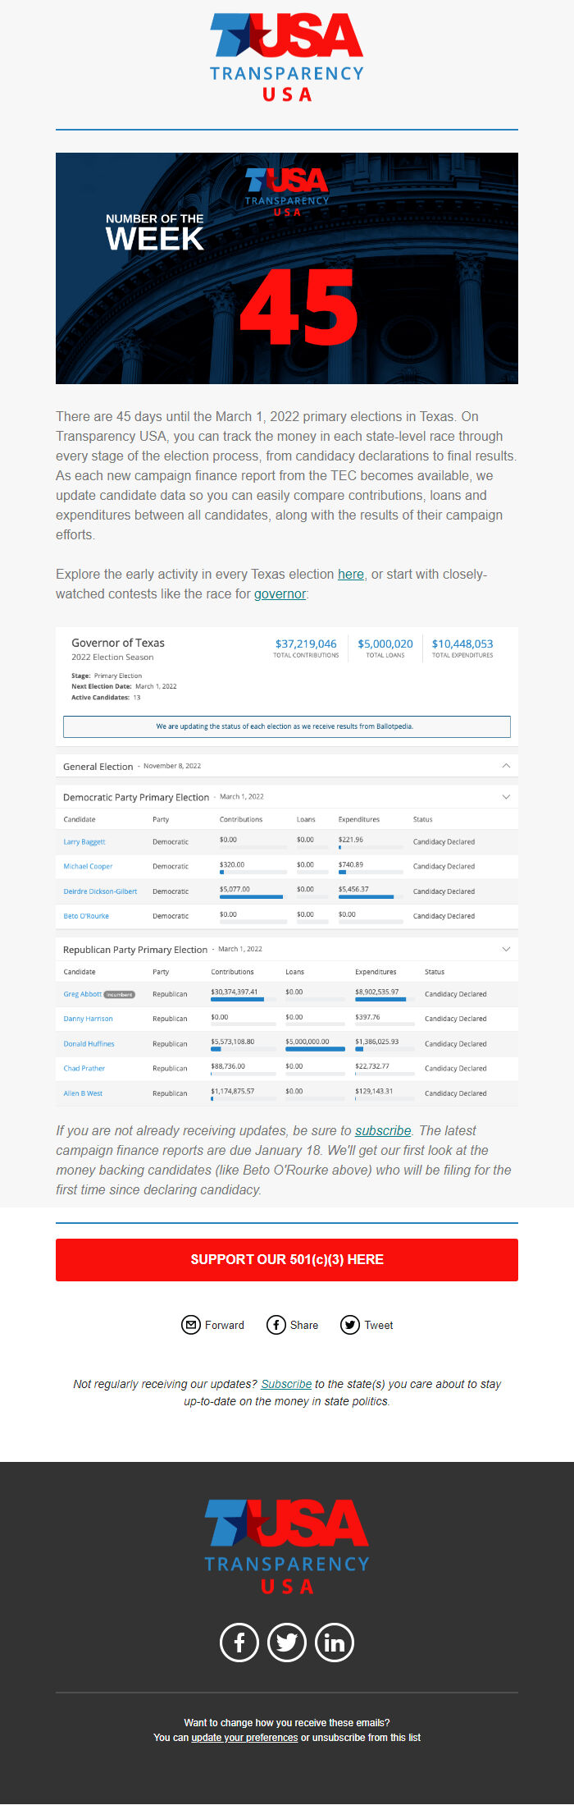
Task: Click 'unsubscribe from this list' text
Action: pyautogui.click(x=367, y=1738)
